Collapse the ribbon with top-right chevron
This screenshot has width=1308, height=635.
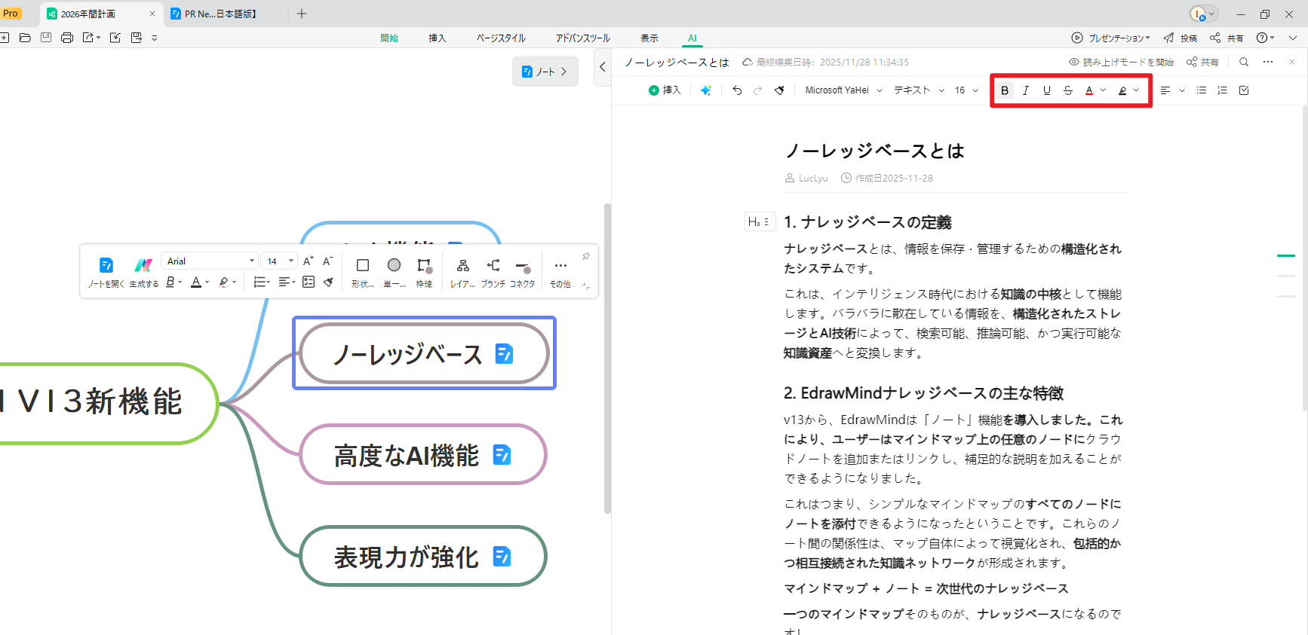click(1292, 38)
